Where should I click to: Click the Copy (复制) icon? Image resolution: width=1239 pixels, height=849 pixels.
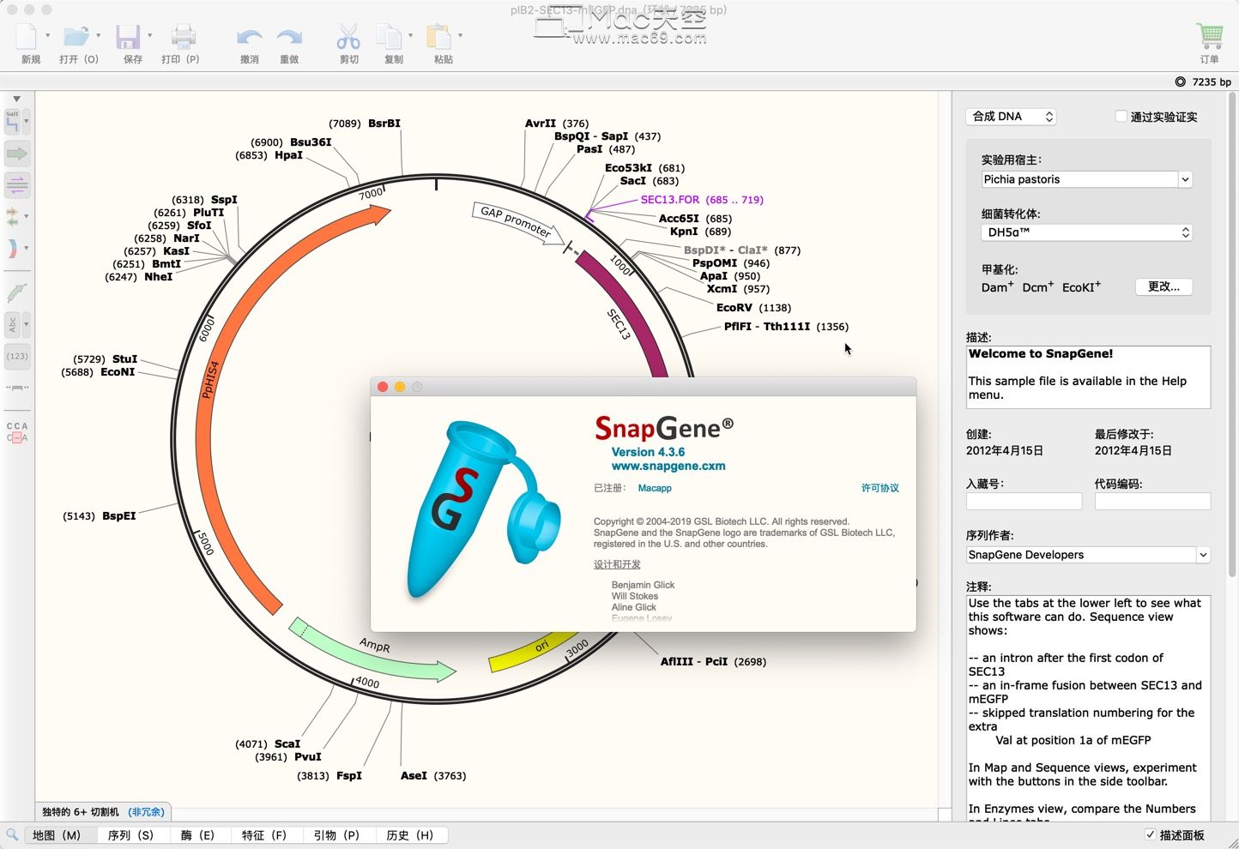coord(390,37)
